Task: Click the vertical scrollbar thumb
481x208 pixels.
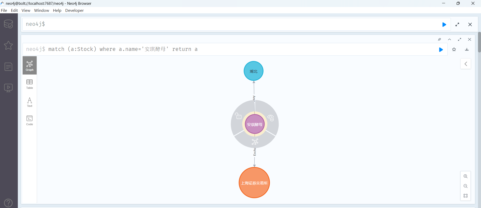Action: coord(479,42)
